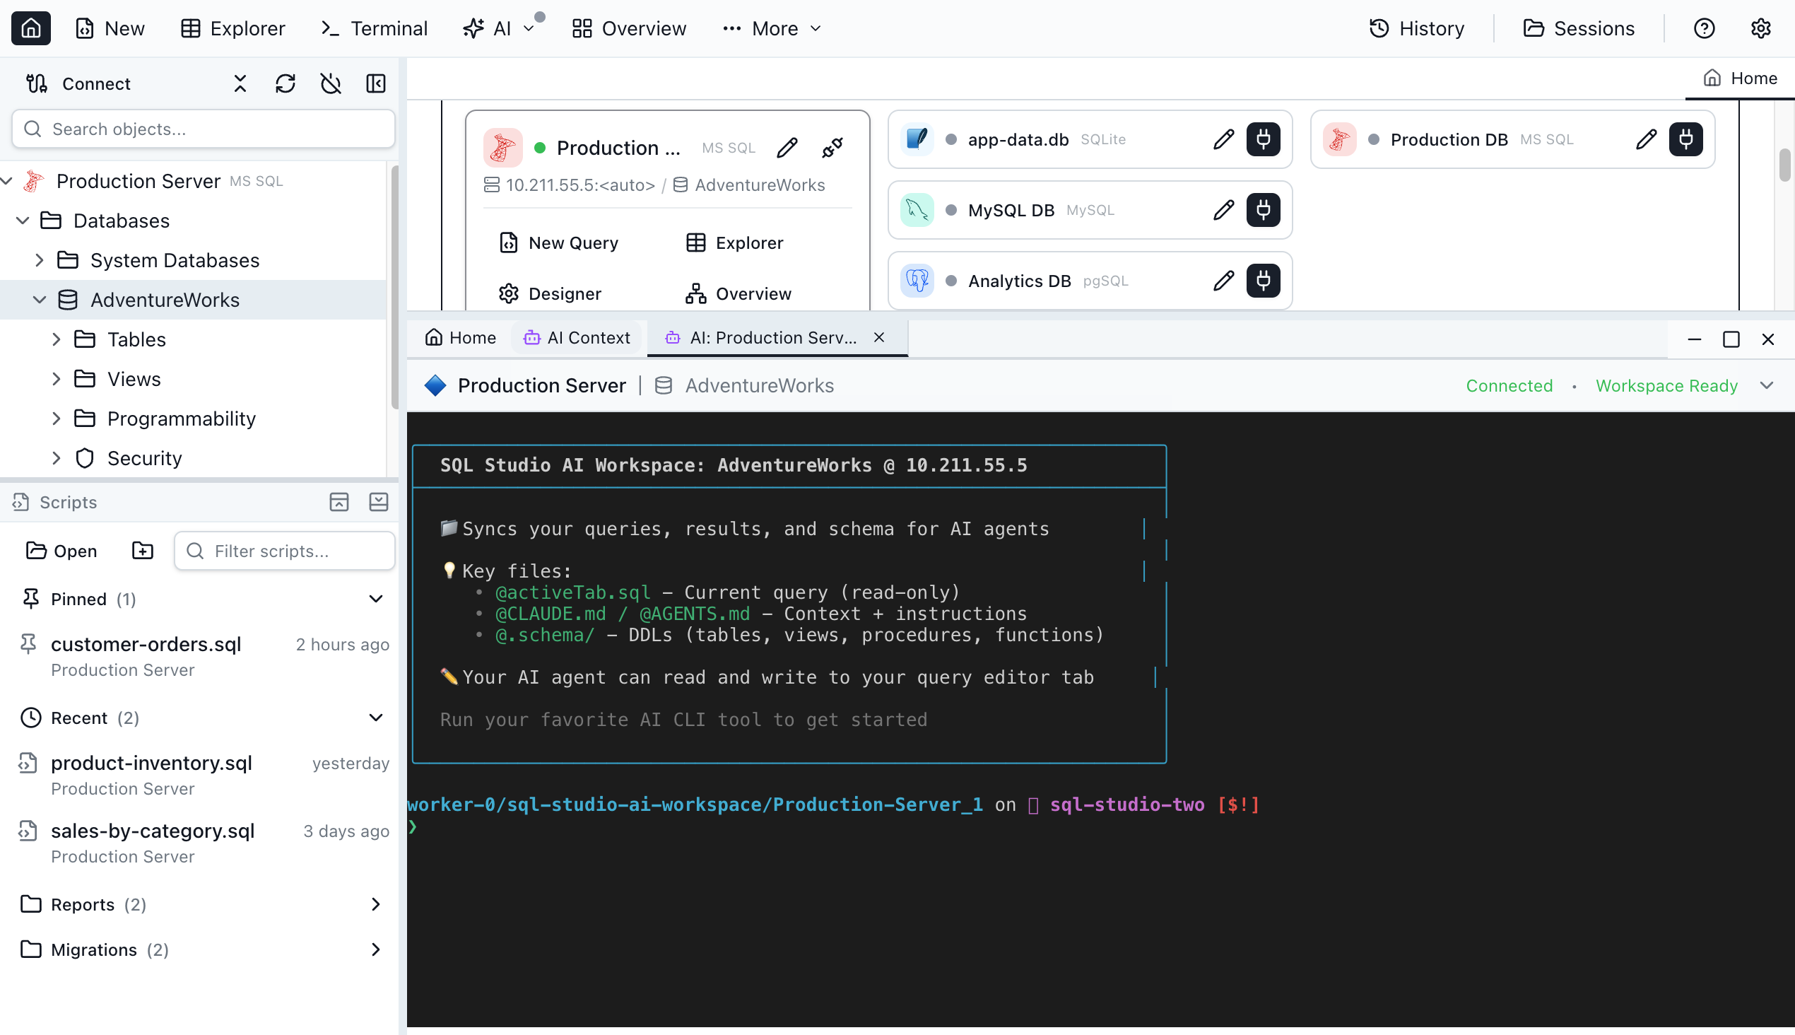
Task: Connect to Analytics DB using the plug icon
Action: pyautogui.click(x=1264, y=280)
